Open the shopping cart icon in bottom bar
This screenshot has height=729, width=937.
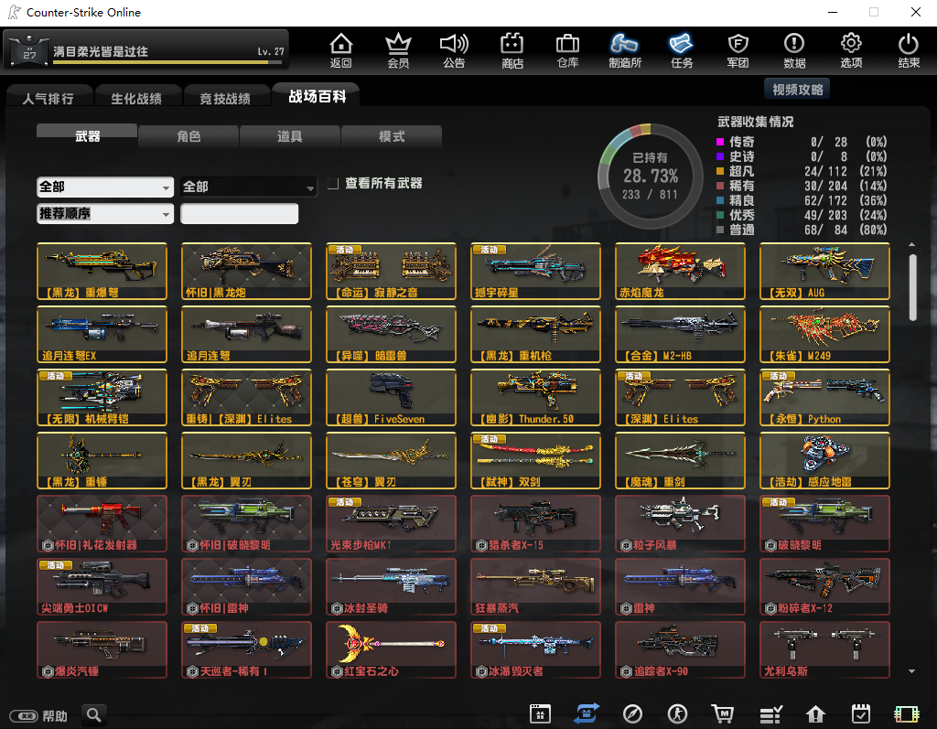[x=723, y=714]
